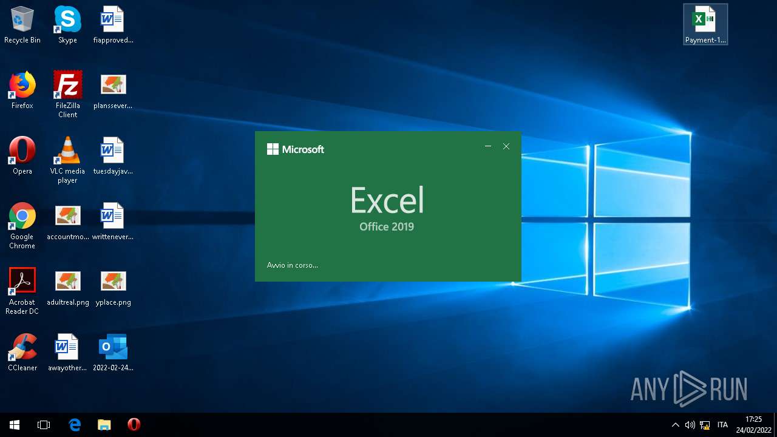Select the writtenever Word document
This screenshot has height=437, width=777.
[x=113, y=222]
